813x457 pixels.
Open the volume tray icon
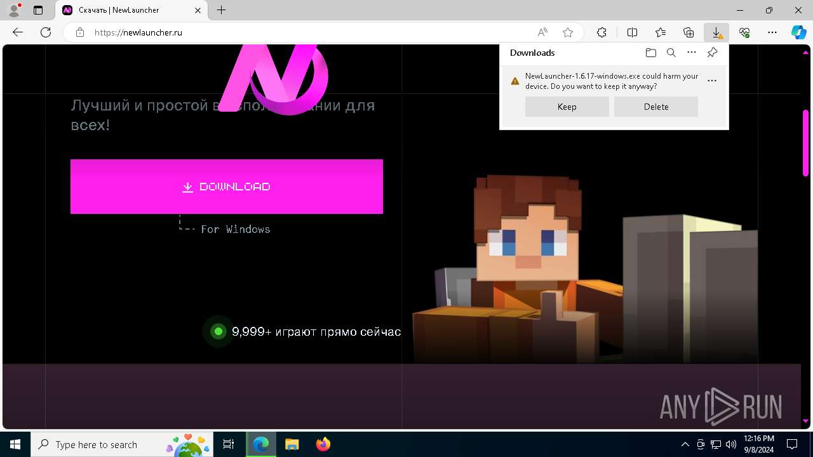coord(730,444)
